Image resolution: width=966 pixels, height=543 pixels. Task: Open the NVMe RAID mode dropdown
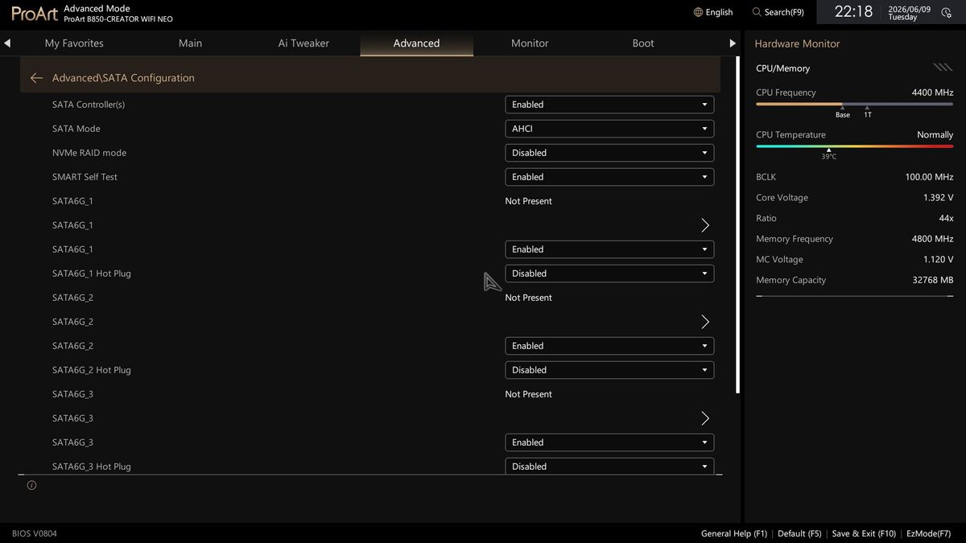[x=609, y=153]
